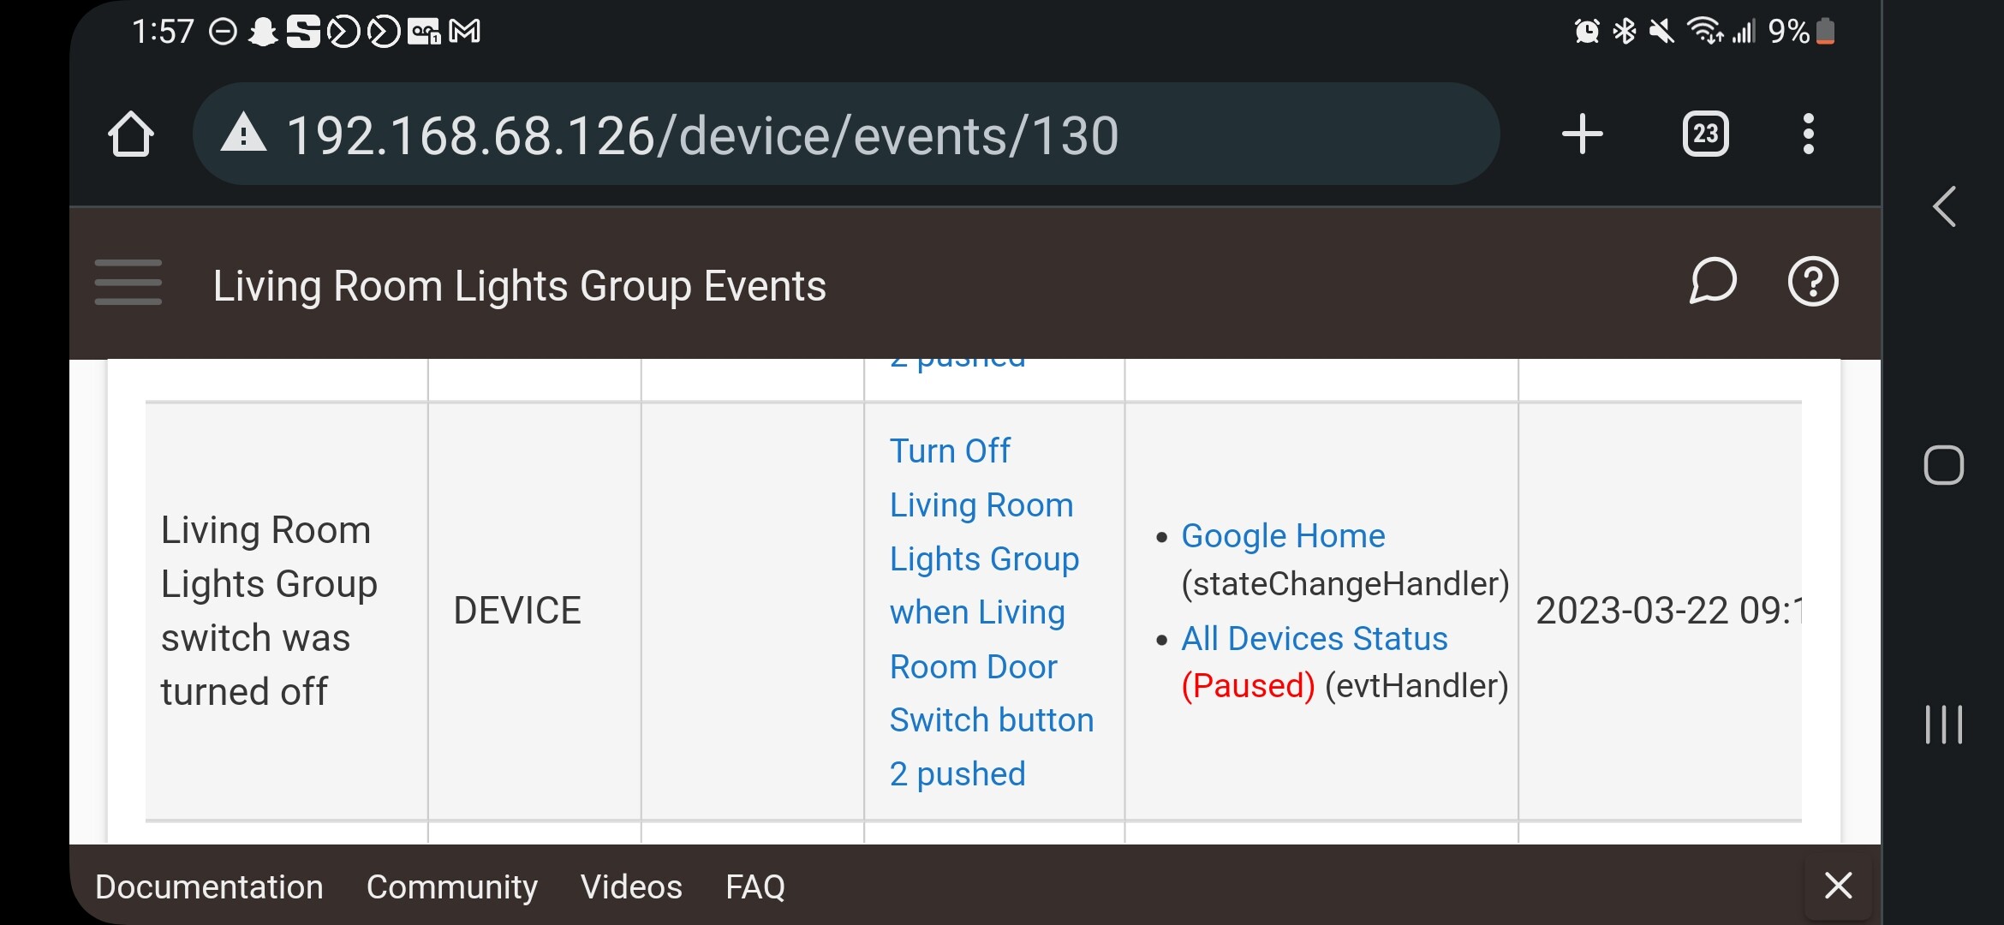Tap the Android back chevron

point(1944,206)
